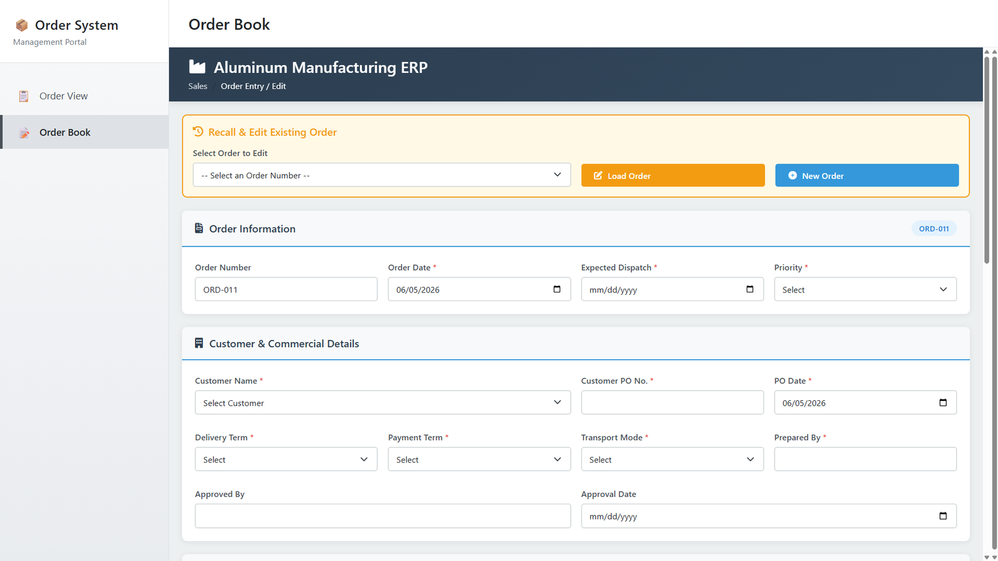
Task: Open the Approval Date calendar picker icon
Action: pyautogui.click(x=943, y=516)
